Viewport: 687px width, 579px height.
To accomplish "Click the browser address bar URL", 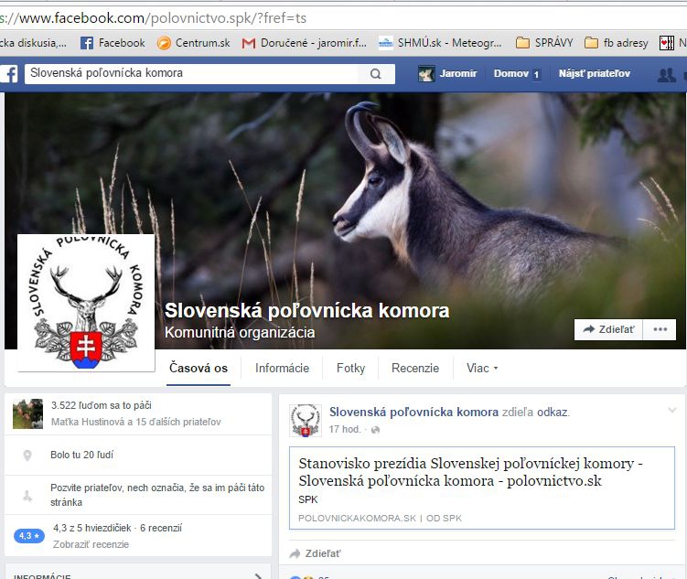I will (153, 18).
